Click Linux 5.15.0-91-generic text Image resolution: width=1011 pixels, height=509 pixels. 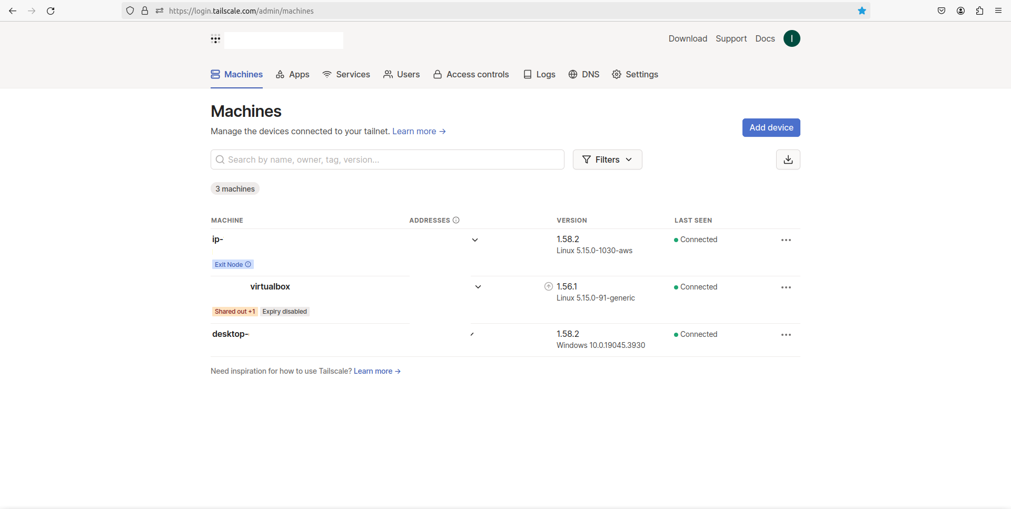click(x=596, y=298)
